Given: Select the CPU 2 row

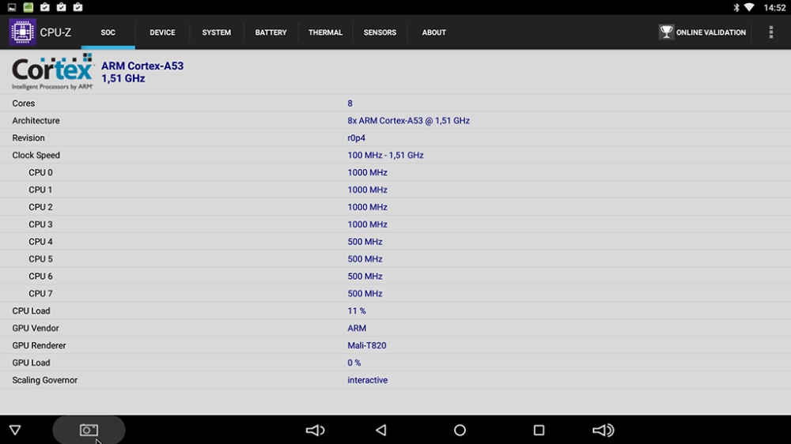Looking at the screenshot, I should (x=395, y=207).
